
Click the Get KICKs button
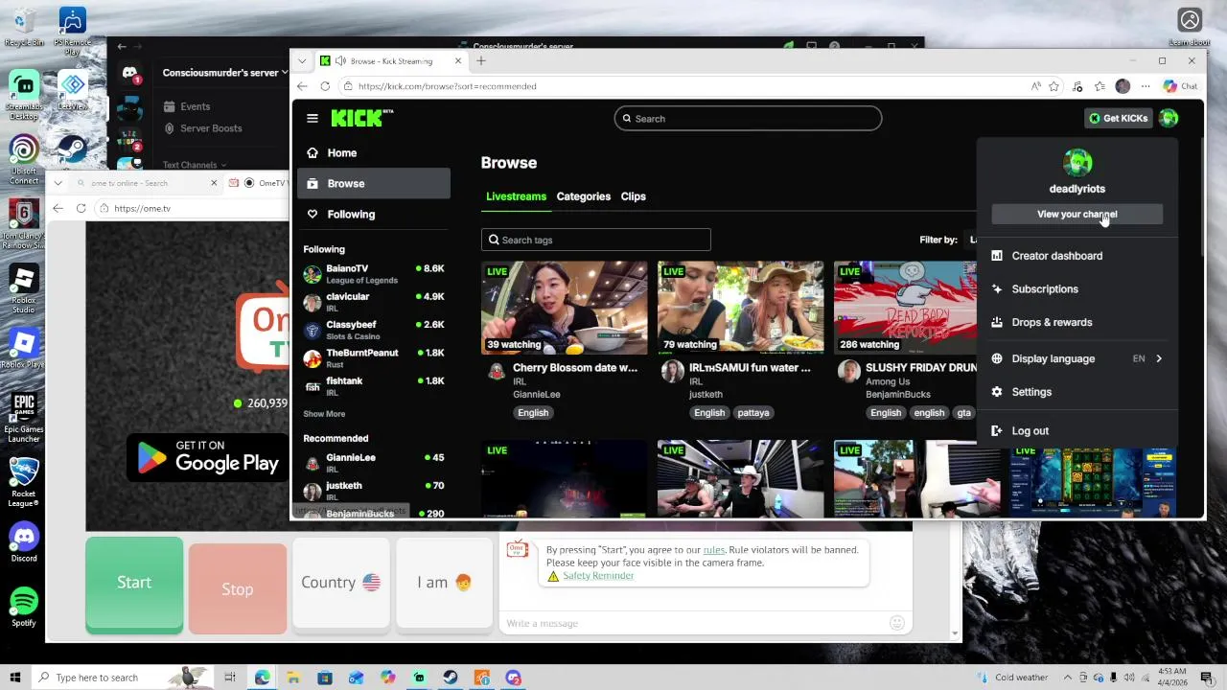(x=1118, y=118)
